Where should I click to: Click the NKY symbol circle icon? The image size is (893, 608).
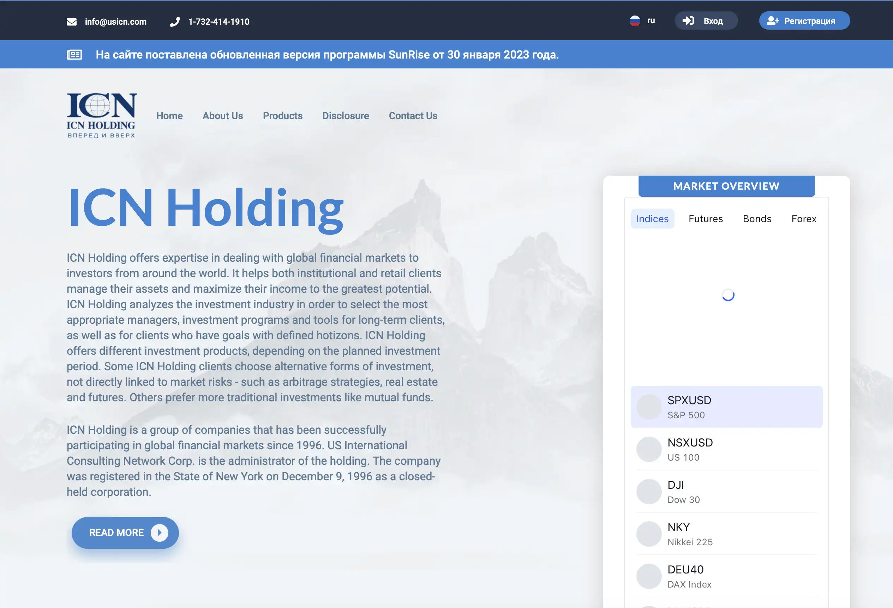click(649, 534)
